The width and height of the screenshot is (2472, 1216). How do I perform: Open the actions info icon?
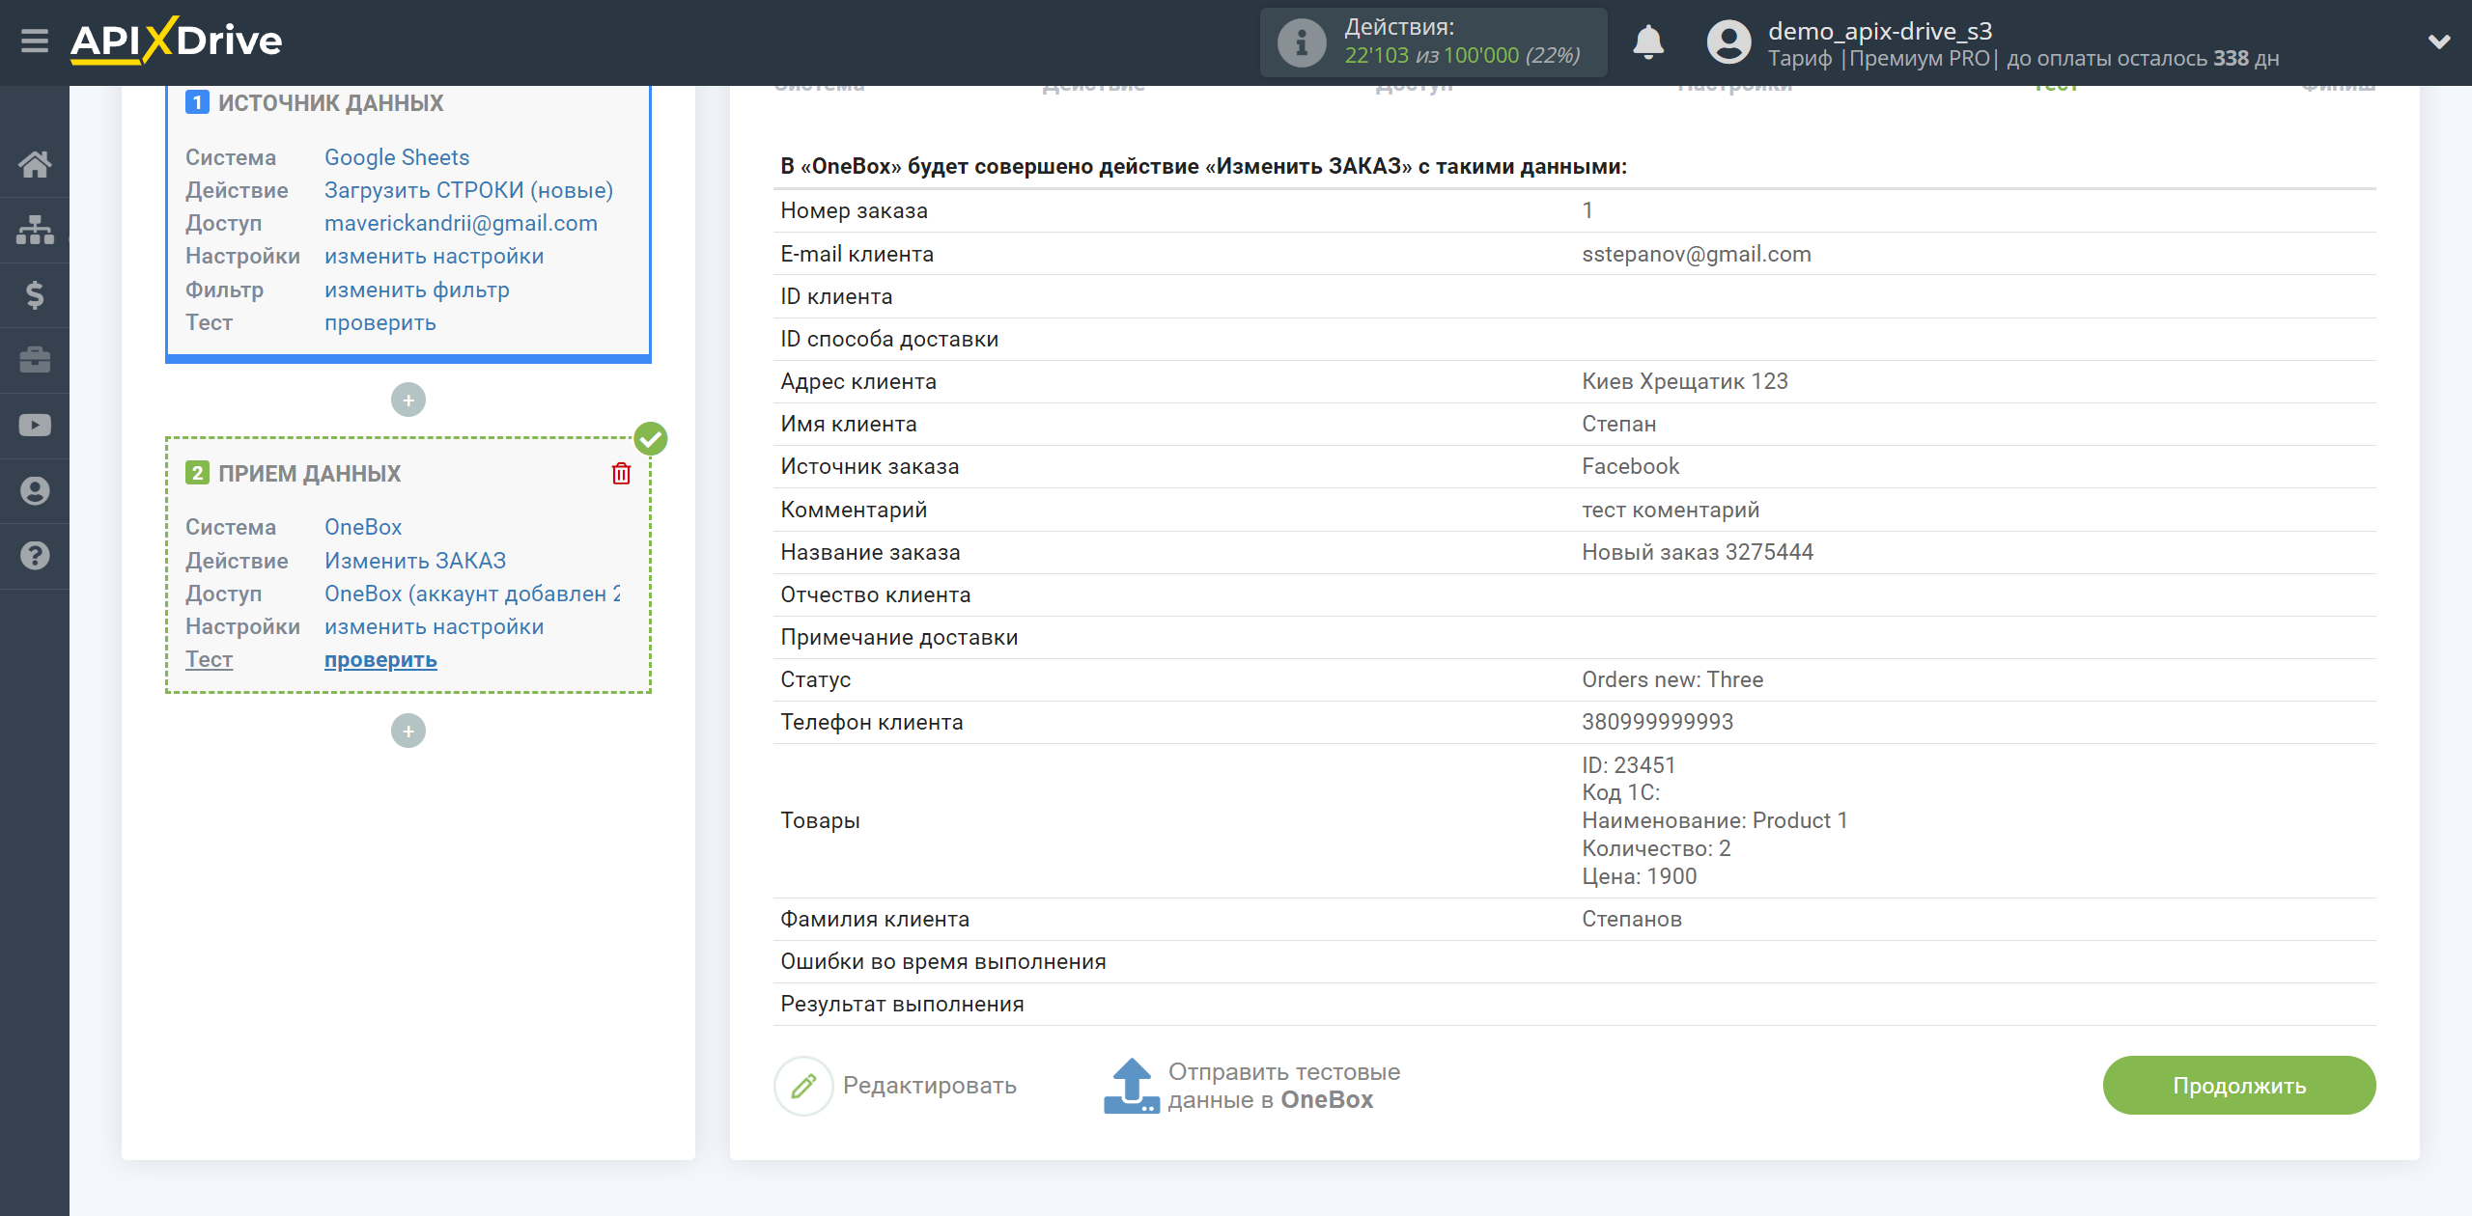[1301, 42]
